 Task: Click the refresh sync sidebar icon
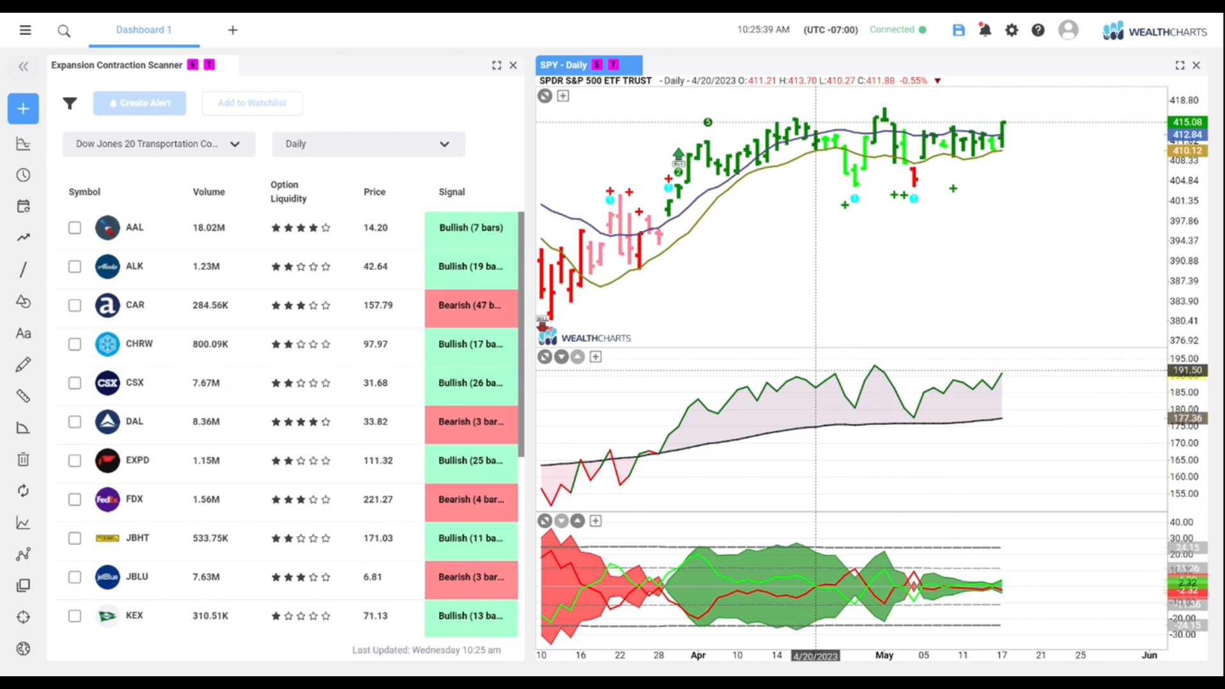[x=23, y=491]
